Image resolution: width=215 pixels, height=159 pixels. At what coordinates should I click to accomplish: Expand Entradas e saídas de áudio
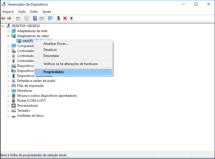click(x=8, y=81)
